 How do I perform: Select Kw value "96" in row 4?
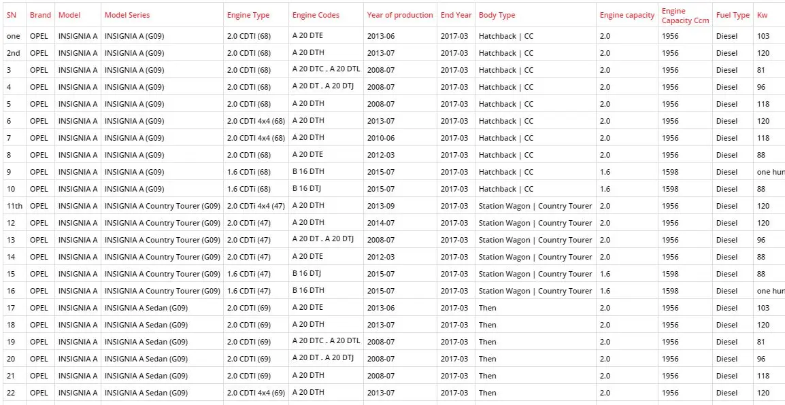point(761,87)
